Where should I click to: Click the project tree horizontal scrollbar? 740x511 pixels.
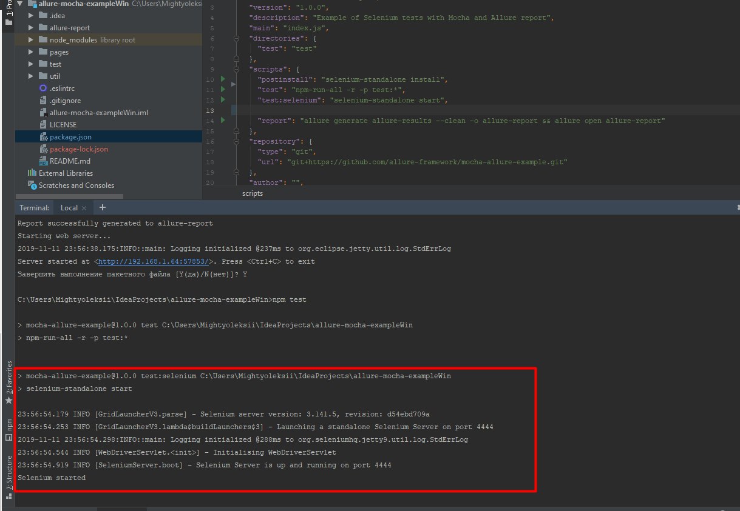point(70,196)
